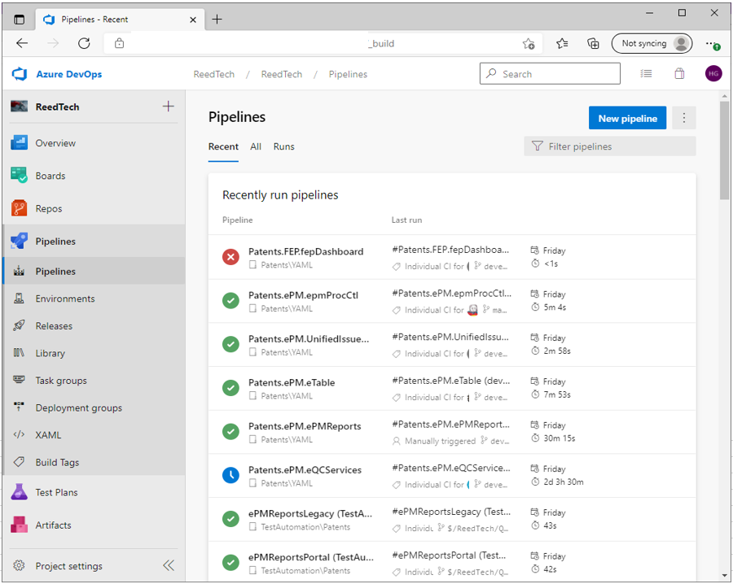Click the marketplace shopping bag icon

679,74
